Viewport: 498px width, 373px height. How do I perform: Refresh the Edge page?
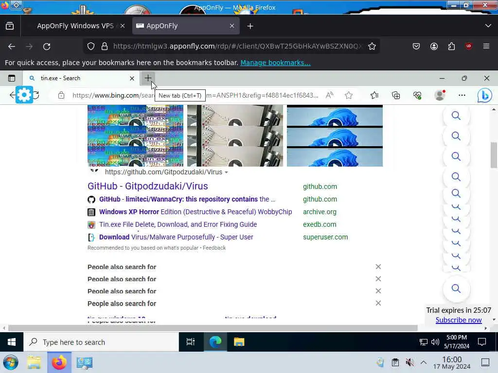click(36, 95)
